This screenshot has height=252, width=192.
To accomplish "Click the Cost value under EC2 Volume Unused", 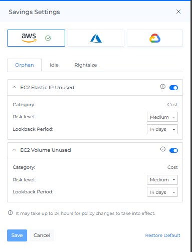I will pos(172,167).
